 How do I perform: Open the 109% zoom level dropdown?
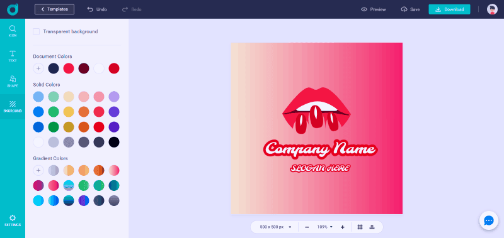tap(324, 227)
